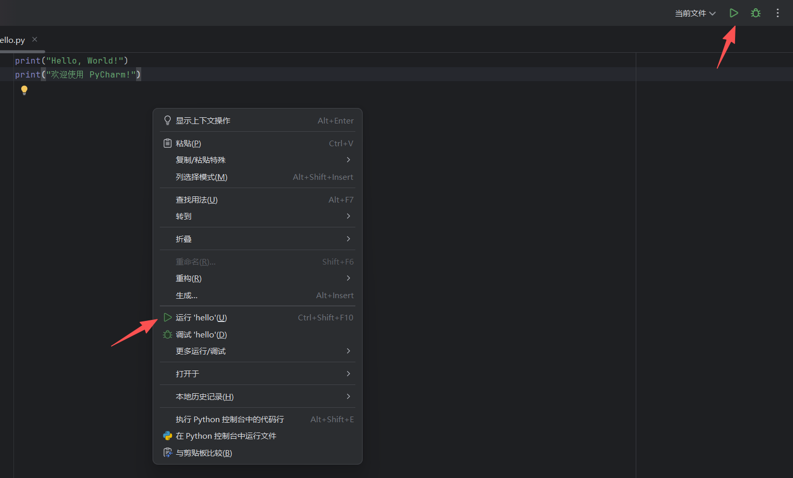Click the green Run button in toolbar
This screenshot has height=478, width=793.
pos(734,13)
